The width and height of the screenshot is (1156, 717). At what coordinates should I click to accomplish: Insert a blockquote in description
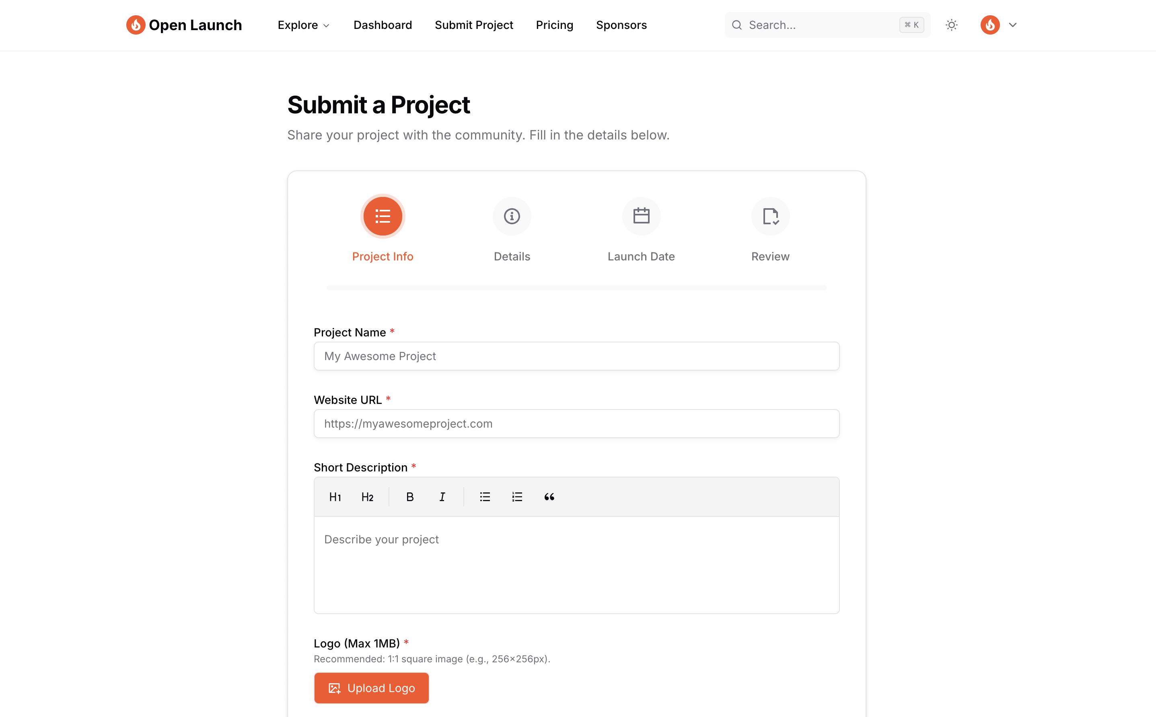click(x=549, y=496)
